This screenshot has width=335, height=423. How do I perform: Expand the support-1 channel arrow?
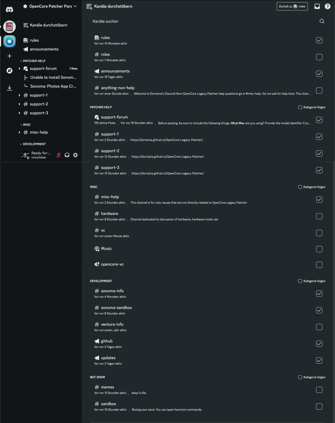[19, 95]
